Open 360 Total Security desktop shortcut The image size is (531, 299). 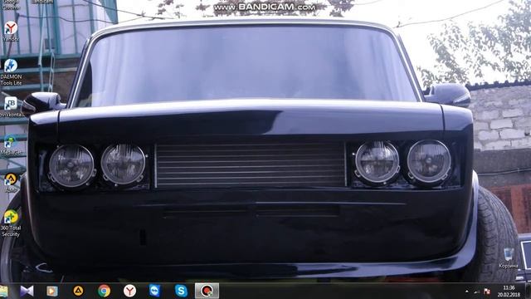[11, 223]
